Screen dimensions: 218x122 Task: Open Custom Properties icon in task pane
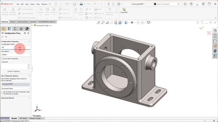[215, 56]
